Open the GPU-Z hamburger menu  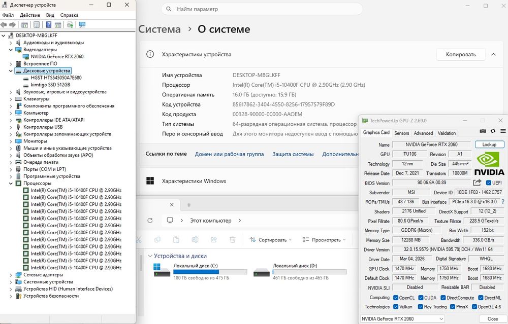tap(503, 131)
